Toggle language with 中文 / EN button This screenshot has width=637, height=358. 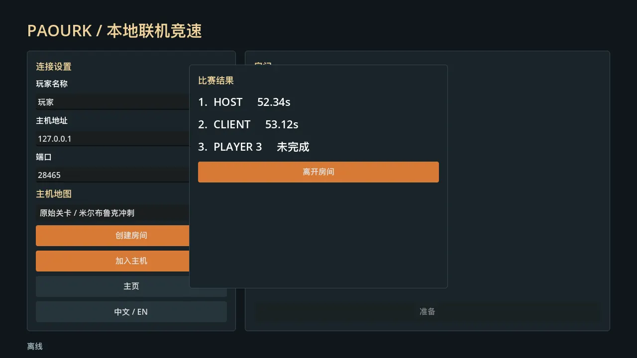point(131,312)
